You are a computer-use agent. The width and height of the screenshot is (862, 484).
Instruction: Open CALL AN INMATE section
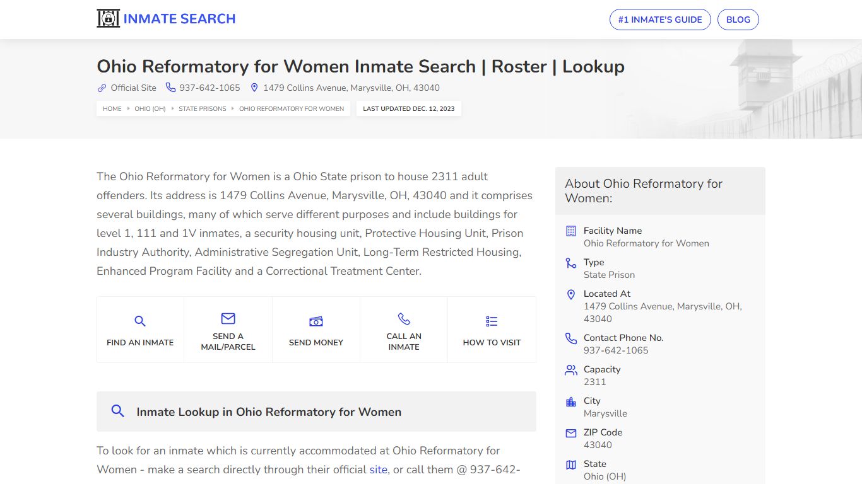point(404,342)
